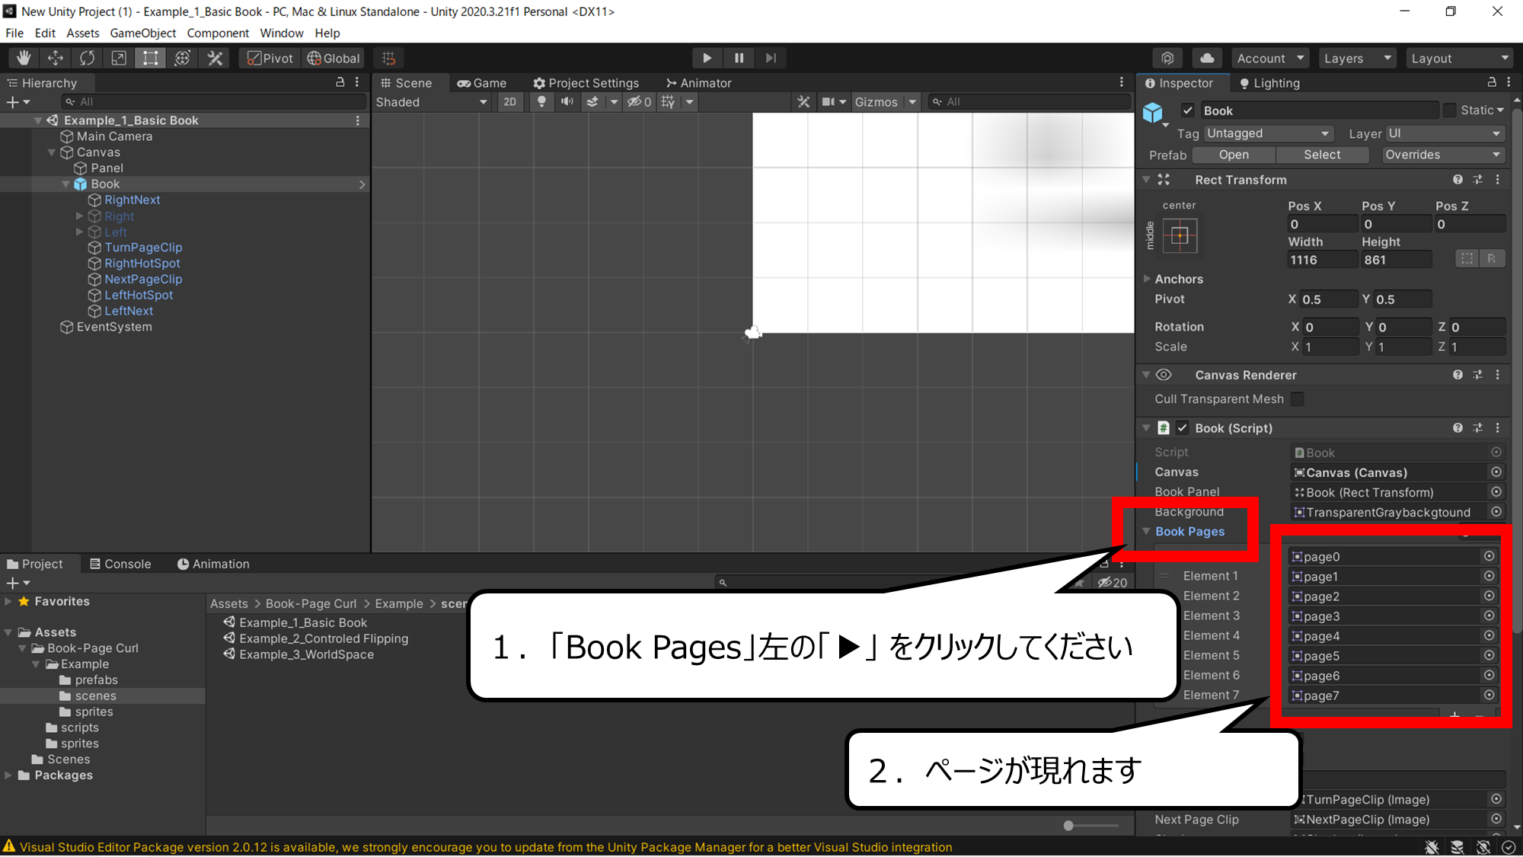This screenshot has height=857, width=1523.
Task: Expand the Anchors section
Action: pos(1147,279)
